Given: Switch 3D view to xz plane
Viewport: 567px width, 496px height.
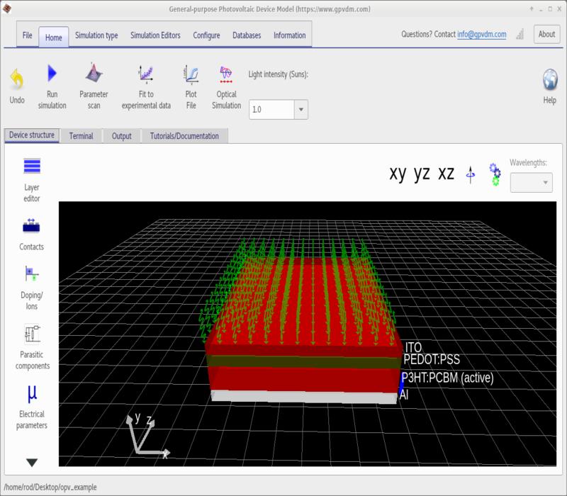Looking at the screenshot, I should (446, 174).
